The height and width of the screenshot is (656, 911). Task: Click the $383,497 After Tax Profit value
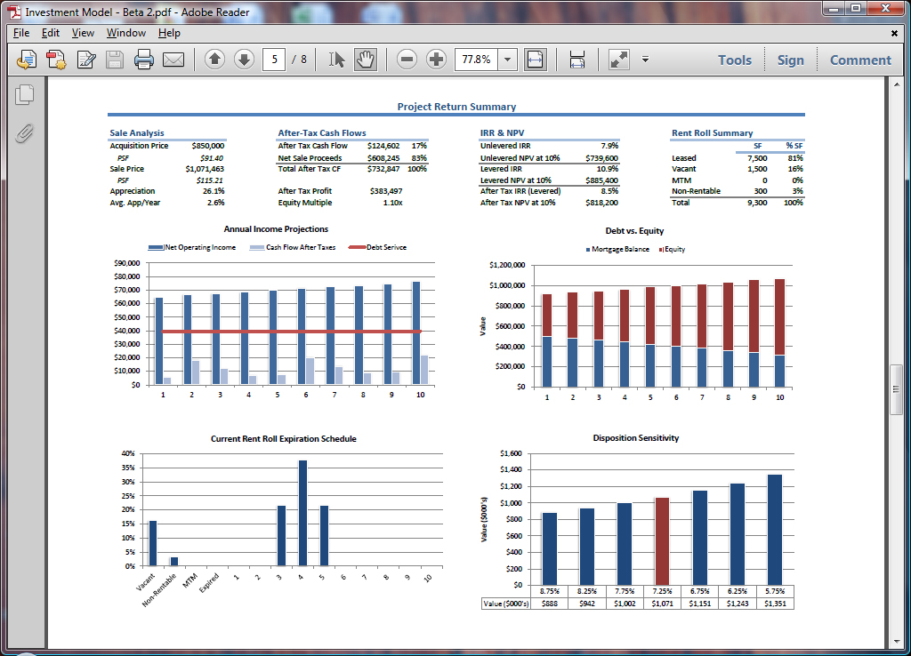[x=386, y=191]
